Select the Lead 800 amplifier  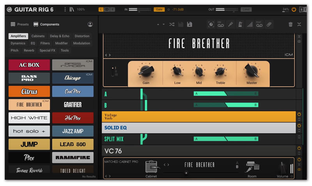coord(73,144)
